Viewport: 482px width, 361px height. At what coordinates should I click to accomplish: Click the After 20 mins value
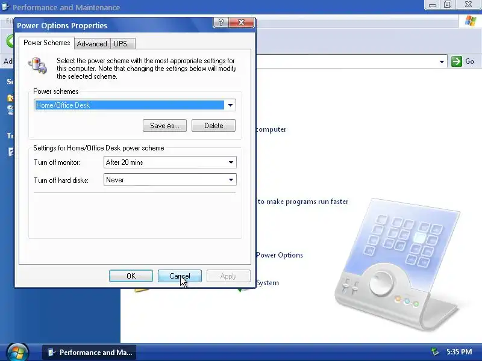pos(125,162)
